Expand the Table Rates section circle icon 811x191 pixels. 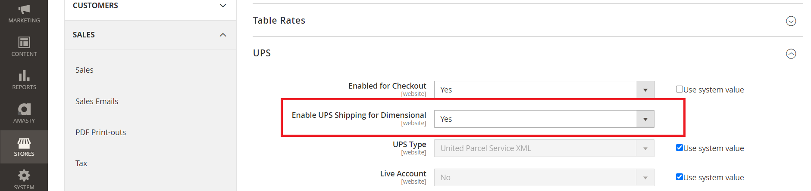(x=791, y=21)
